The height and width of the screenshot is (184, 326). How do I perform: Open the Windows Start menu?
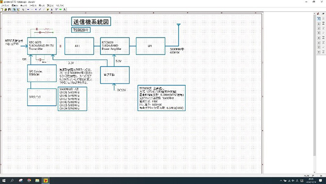(x=4, y=181)
